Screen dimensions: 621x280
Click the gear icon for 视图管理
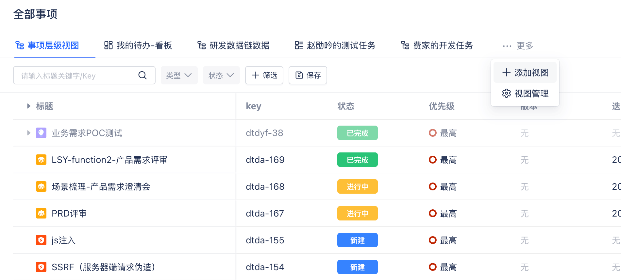(506, 93)
